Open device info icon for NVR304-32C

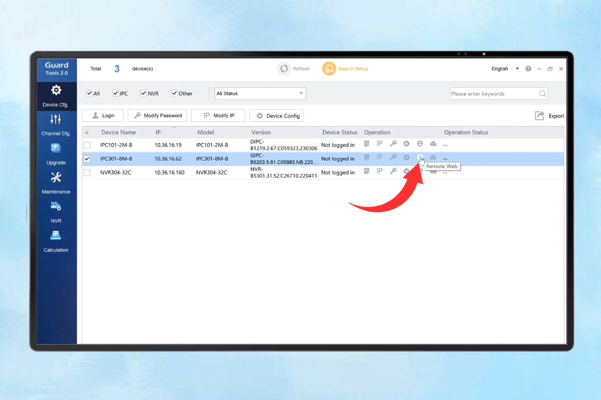[367, 171]
